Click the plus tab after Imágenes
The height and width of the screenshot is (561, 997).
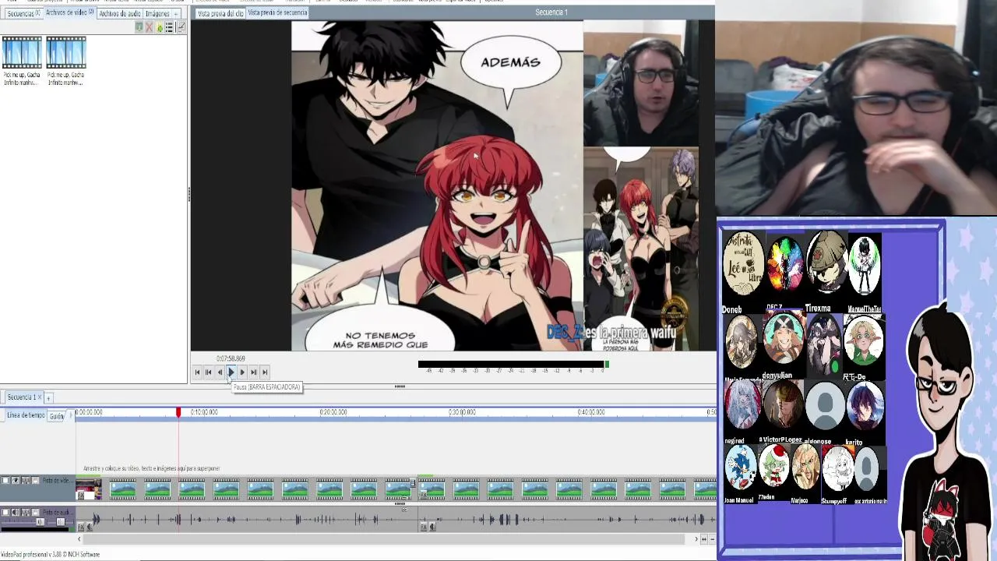(x=176, y=14)
